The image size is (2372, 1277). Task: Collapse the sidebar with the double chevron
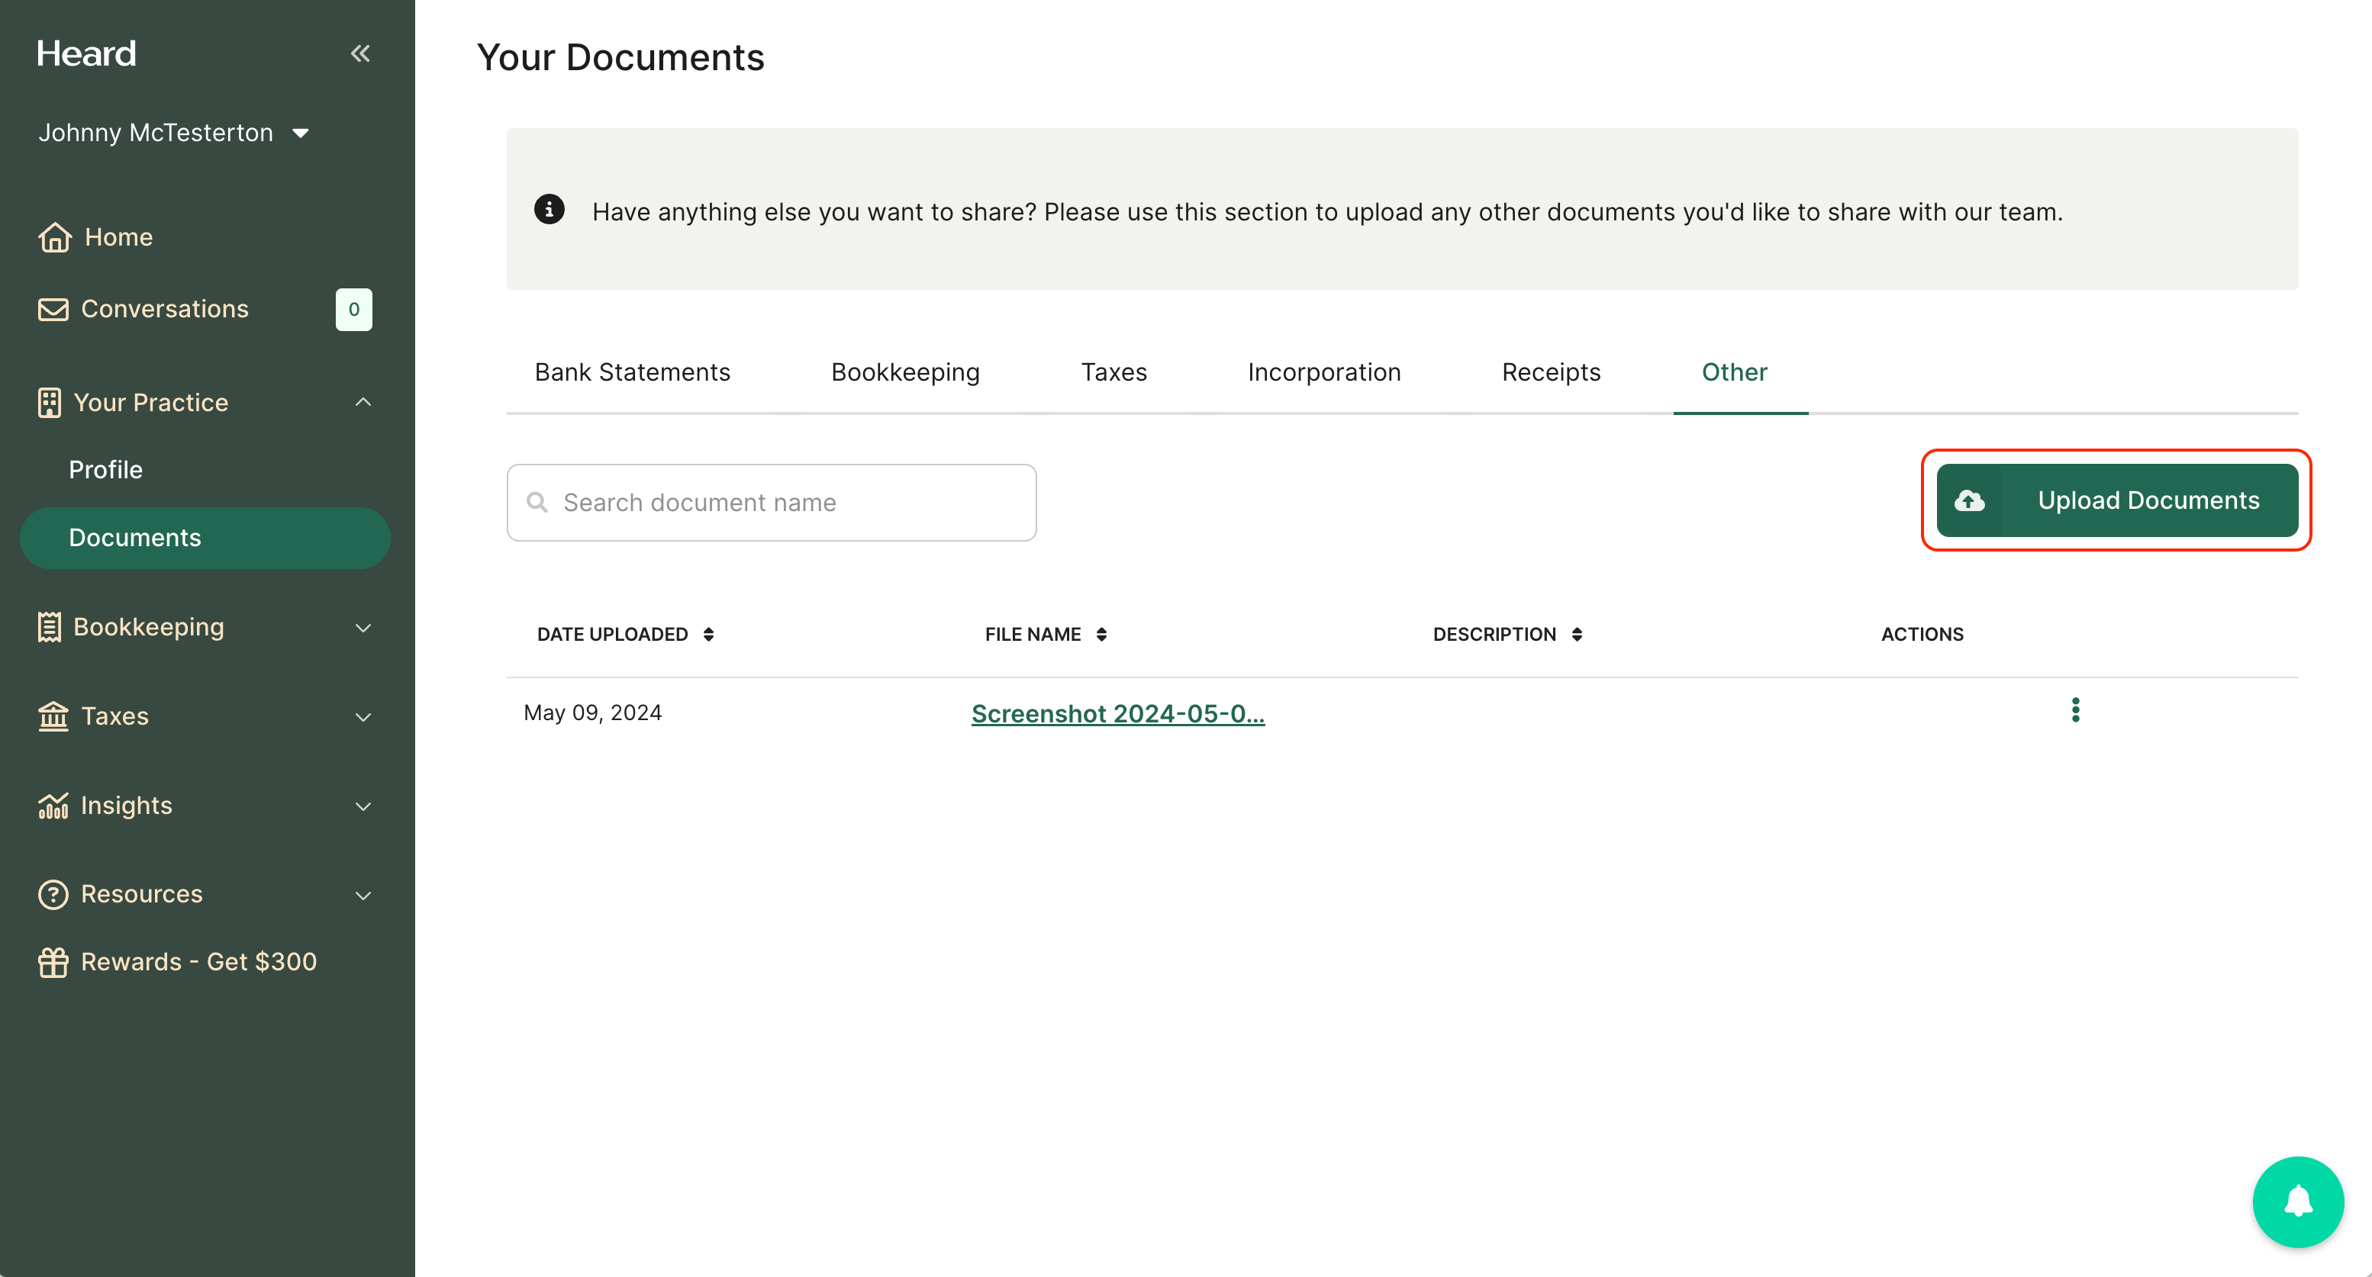360,53
